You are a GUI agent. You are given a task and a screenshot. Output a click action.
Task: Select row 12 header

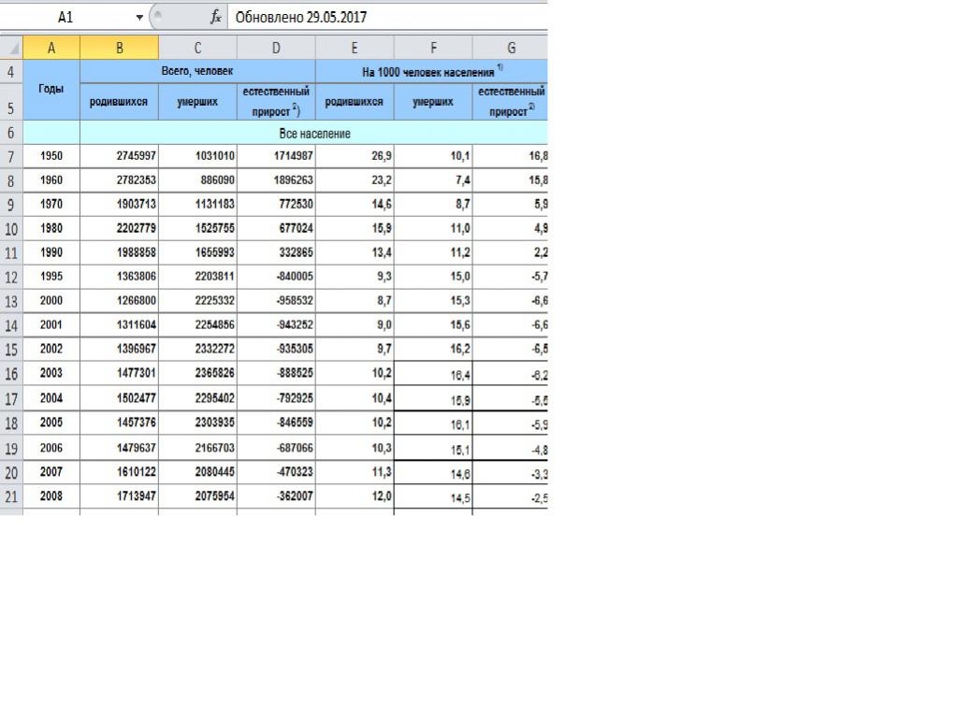click(11, 278)
